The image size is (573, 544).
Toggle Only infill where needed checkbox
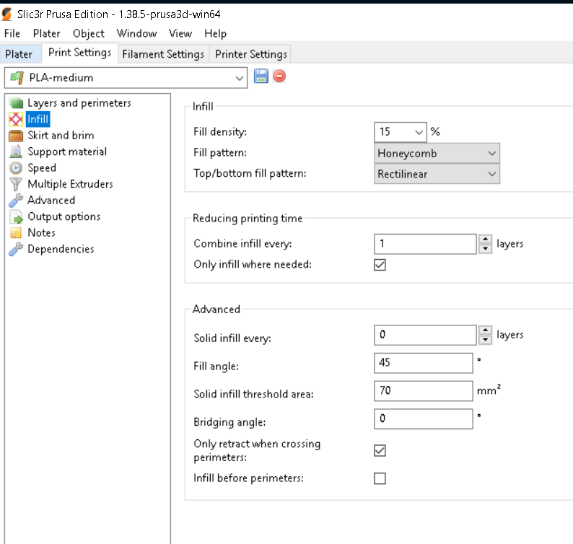pyautogui.click(x=380, y=265)
